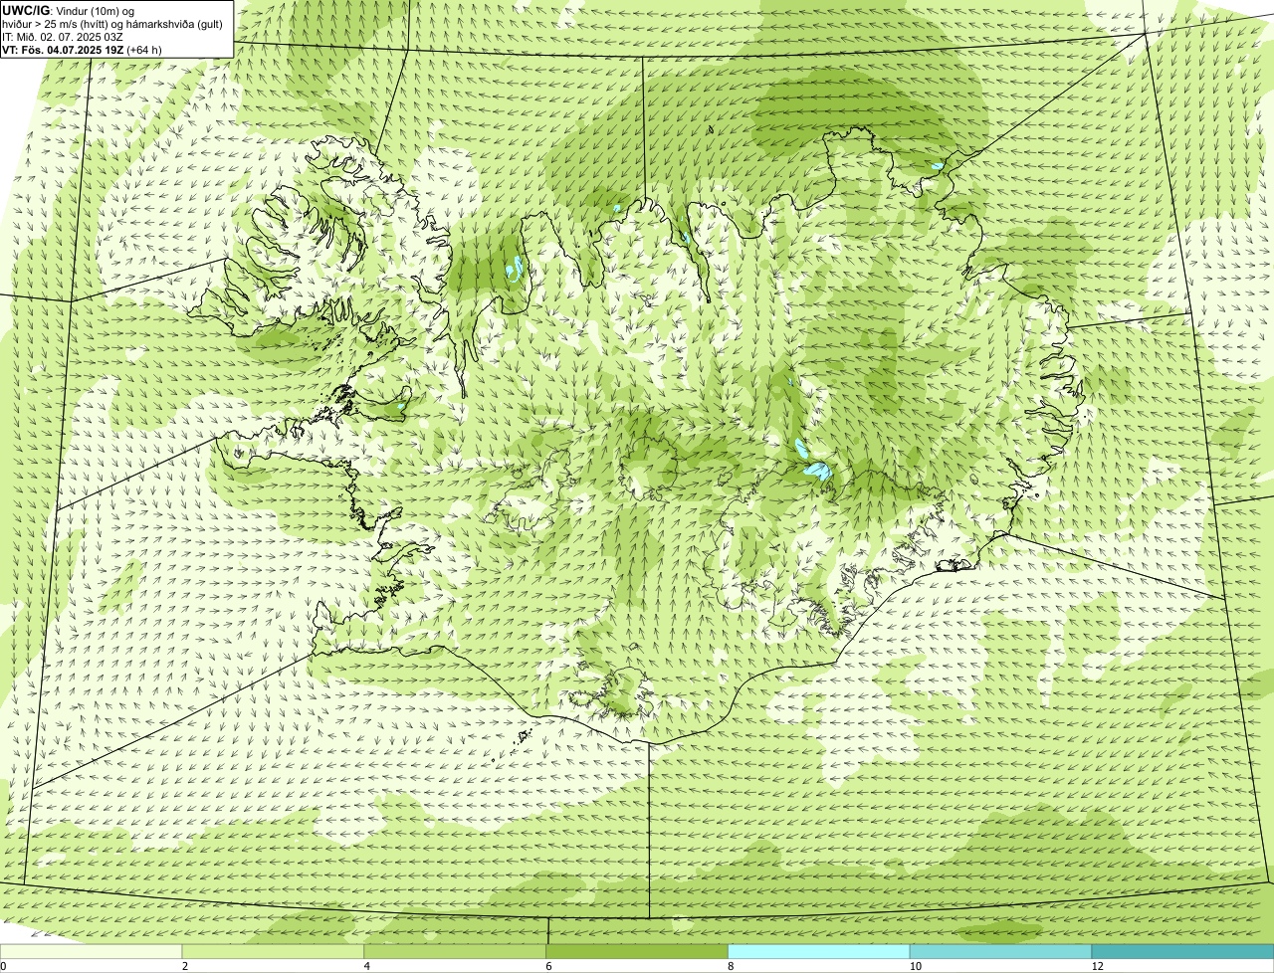Click the 4–6 m/s legend color segment
This screenshot has width=1274, height=973.
coord(456,951)
